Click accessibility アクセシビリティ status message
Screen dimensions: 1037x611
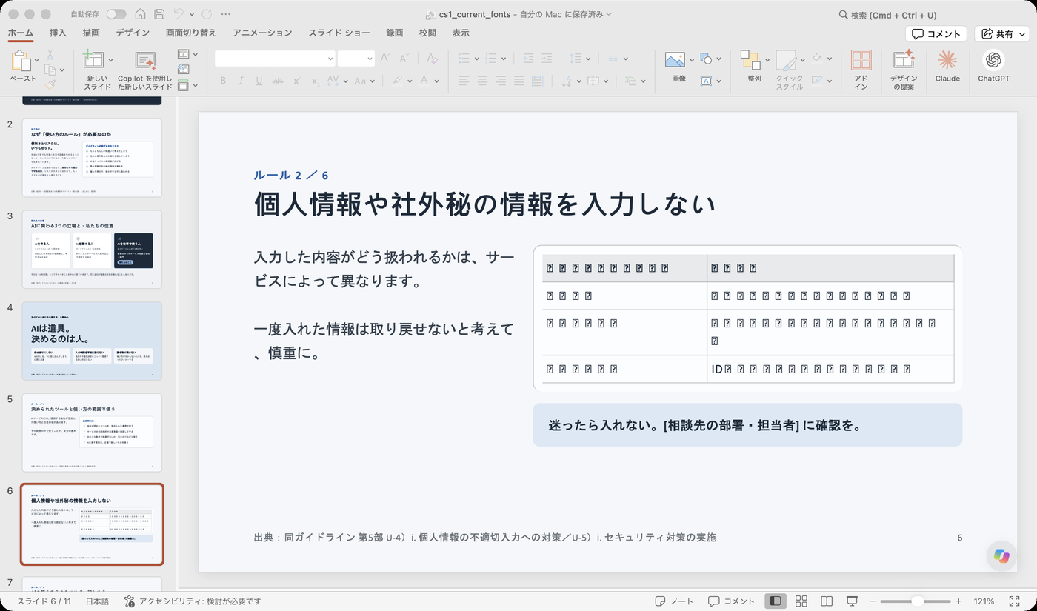point(192,601)
